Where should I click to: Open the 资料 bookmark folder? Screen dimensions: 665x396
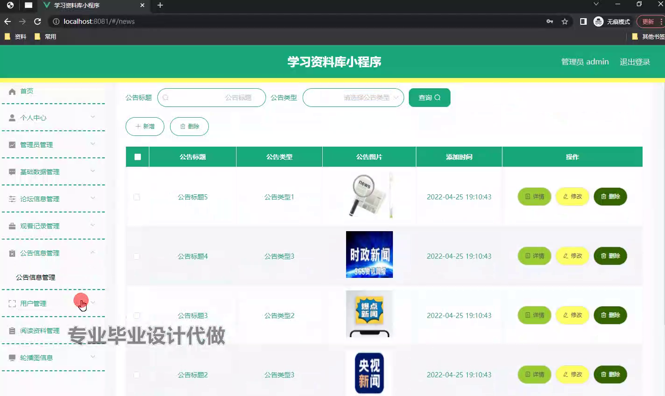15,36
